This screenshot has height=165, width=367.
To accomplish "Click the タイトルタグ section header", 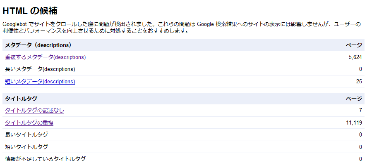I will [21, 99].
